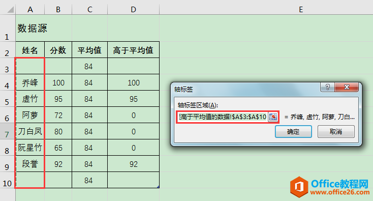Click 高于平均值 cell 100 for 乔峰
The image size is (373, 201).
coord(134,82)
